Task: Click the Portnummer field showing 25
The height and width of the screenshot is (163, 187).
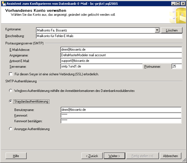Action: point(177,66)
